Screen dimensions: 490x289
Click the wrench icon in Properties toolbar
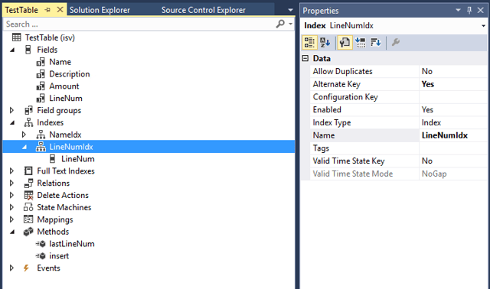(x=396, y=42)
